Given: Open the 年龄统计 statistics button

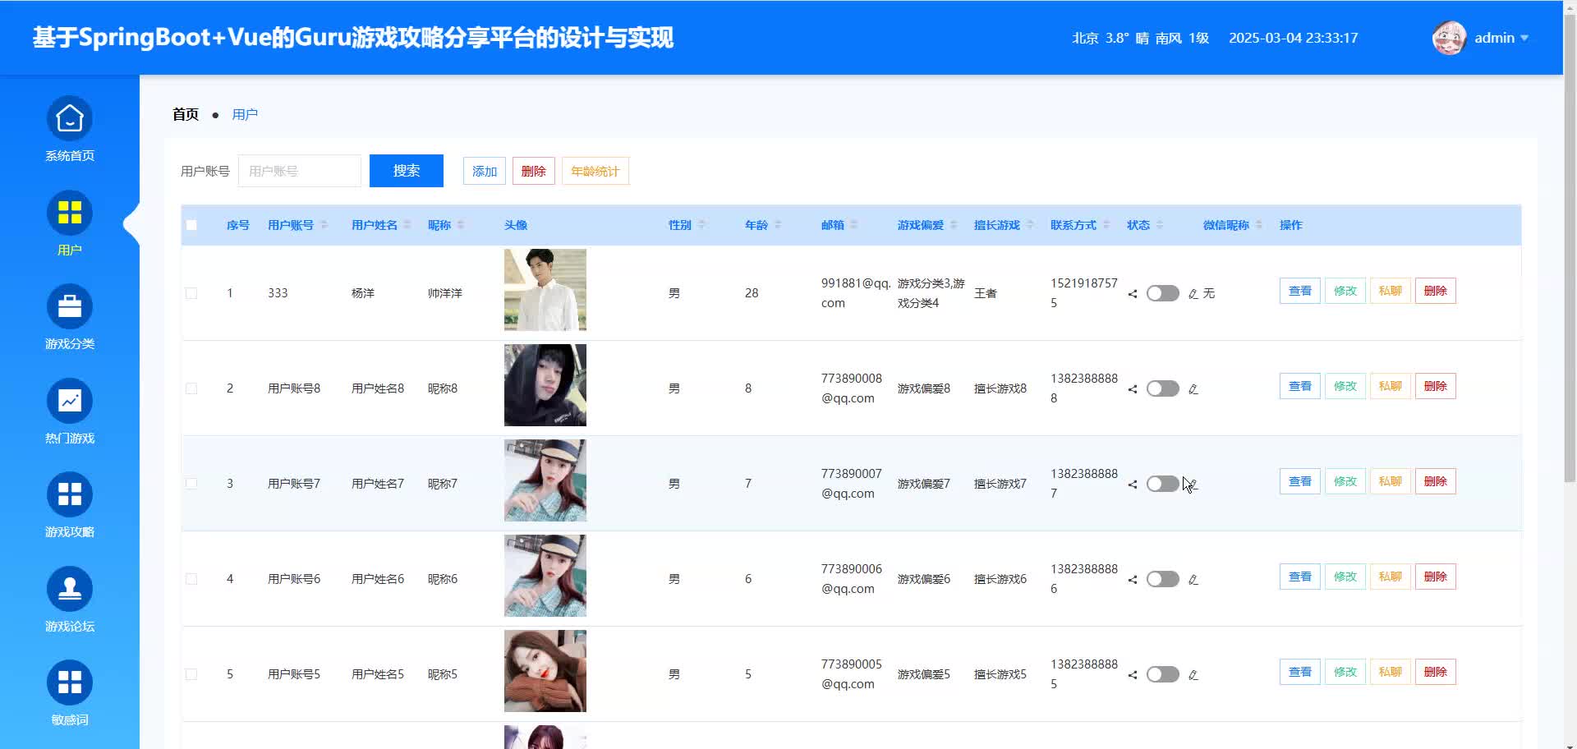Looking at the screenshot, I should (595, 171).
